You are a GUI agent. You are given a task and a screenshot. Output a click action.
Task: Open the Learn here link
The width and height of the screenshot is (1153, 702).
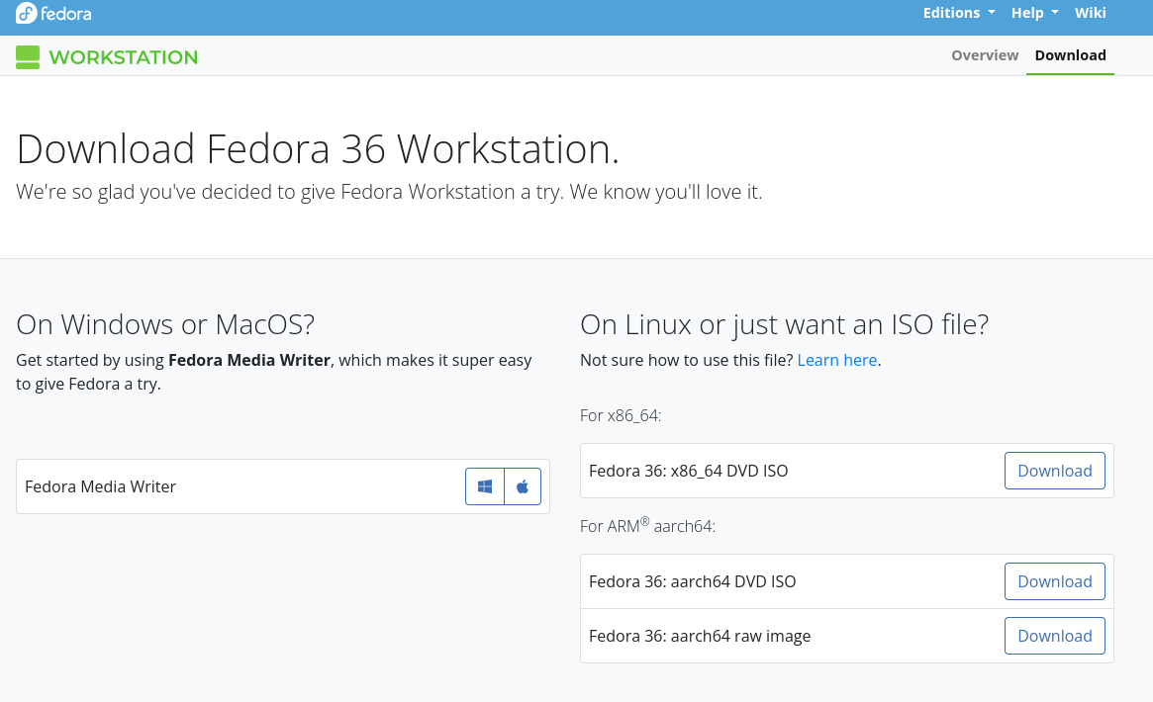837,360
